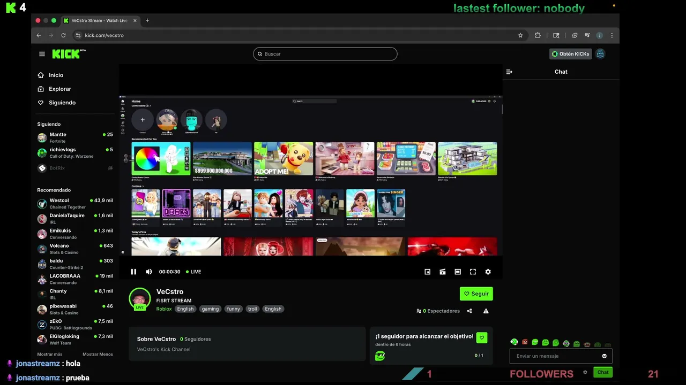686x385 pixels.
Task: Open a new browser tab
Action: pos(147,21)
